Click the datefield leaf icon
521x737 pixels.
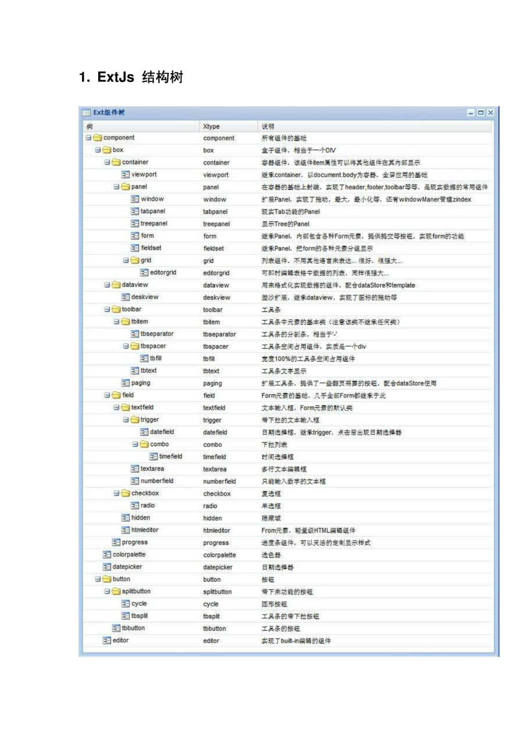[x=144, y=432]
